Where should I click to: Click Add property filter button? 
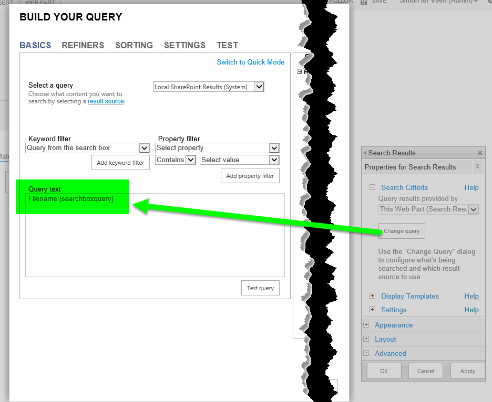(x=250, y=176)
